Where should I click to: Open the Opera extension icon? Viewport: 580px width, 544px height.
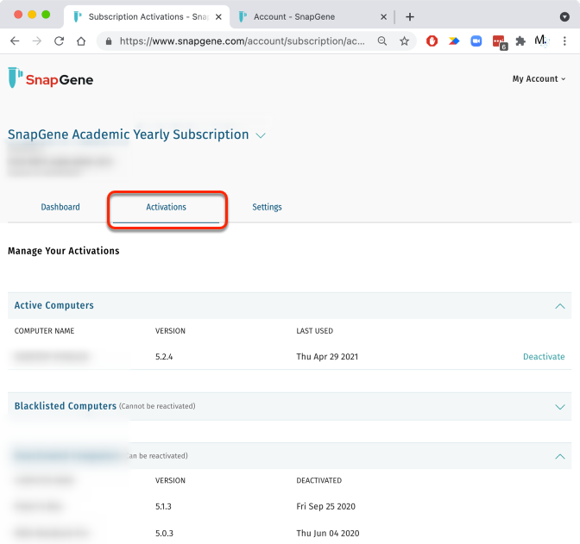[x=432, y=41]
